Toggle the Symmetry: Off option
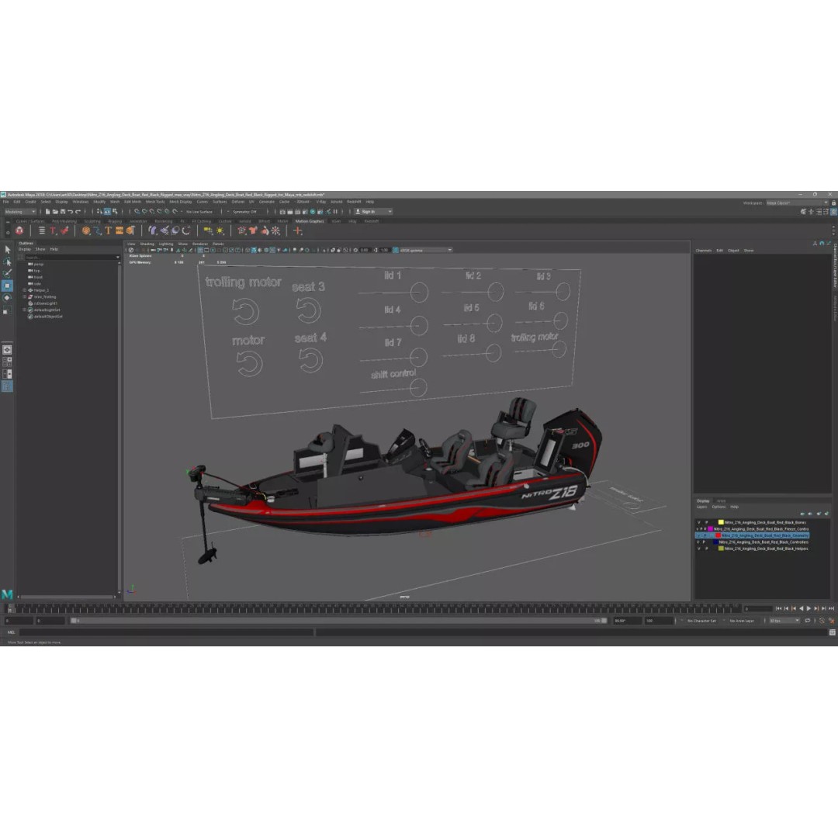The height and width of the screenshot is (838, 838). (x=244, y=212)
